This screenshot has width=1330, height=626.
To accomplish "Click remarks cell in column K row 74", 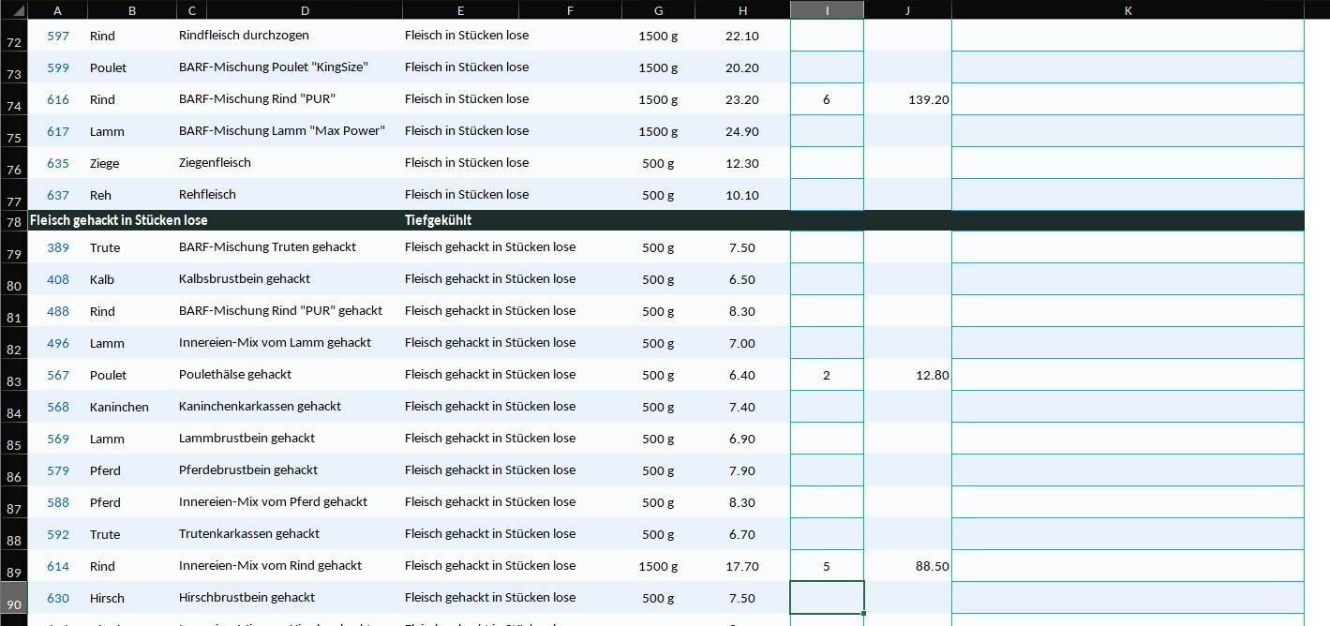I will point(1128,99).
